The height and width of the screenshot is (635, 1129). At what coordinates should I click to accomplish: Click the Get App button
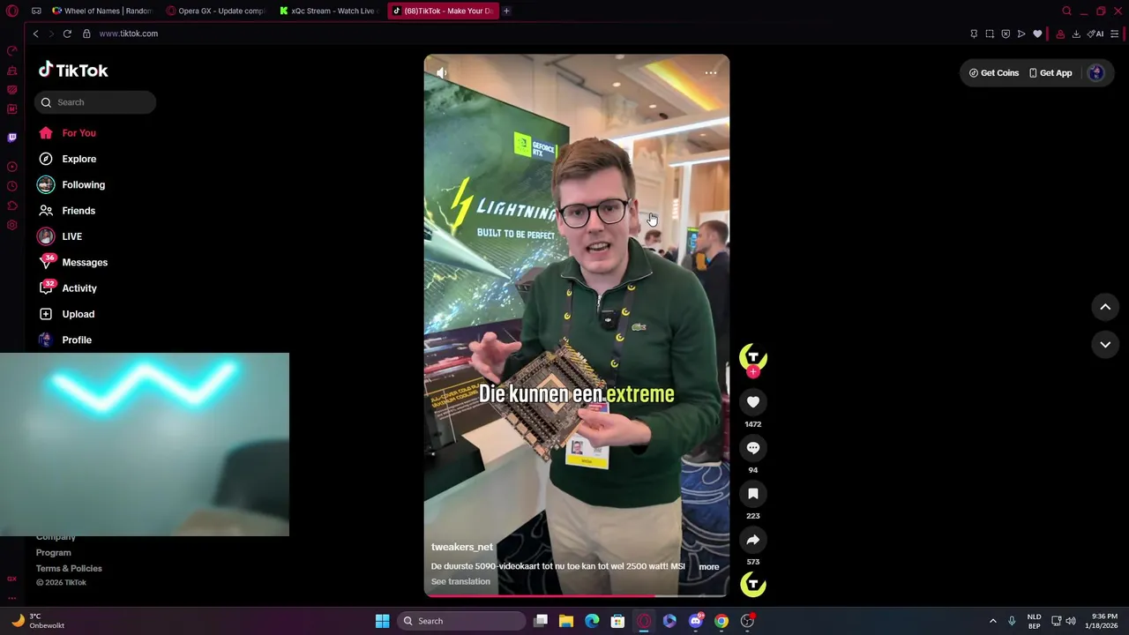(1050, 73)
